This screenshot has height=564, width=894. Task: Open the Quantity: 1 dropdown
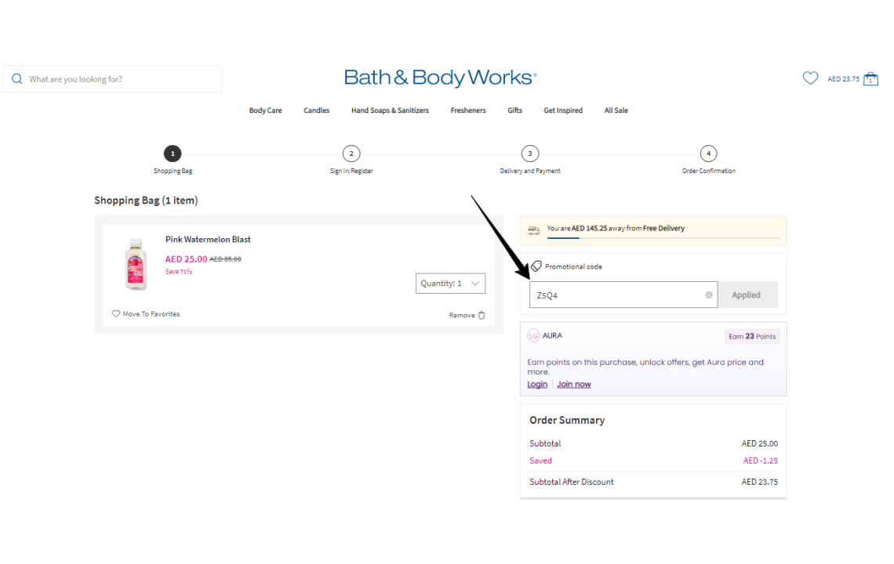(450, 283)
